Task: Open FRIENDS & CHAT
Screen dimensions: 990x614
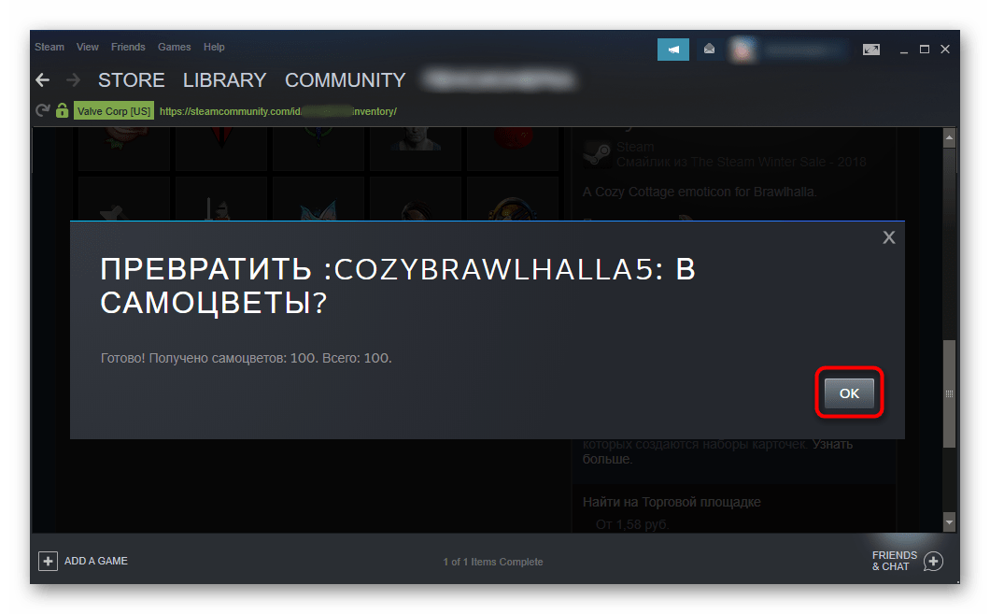Action: [895, 561]
